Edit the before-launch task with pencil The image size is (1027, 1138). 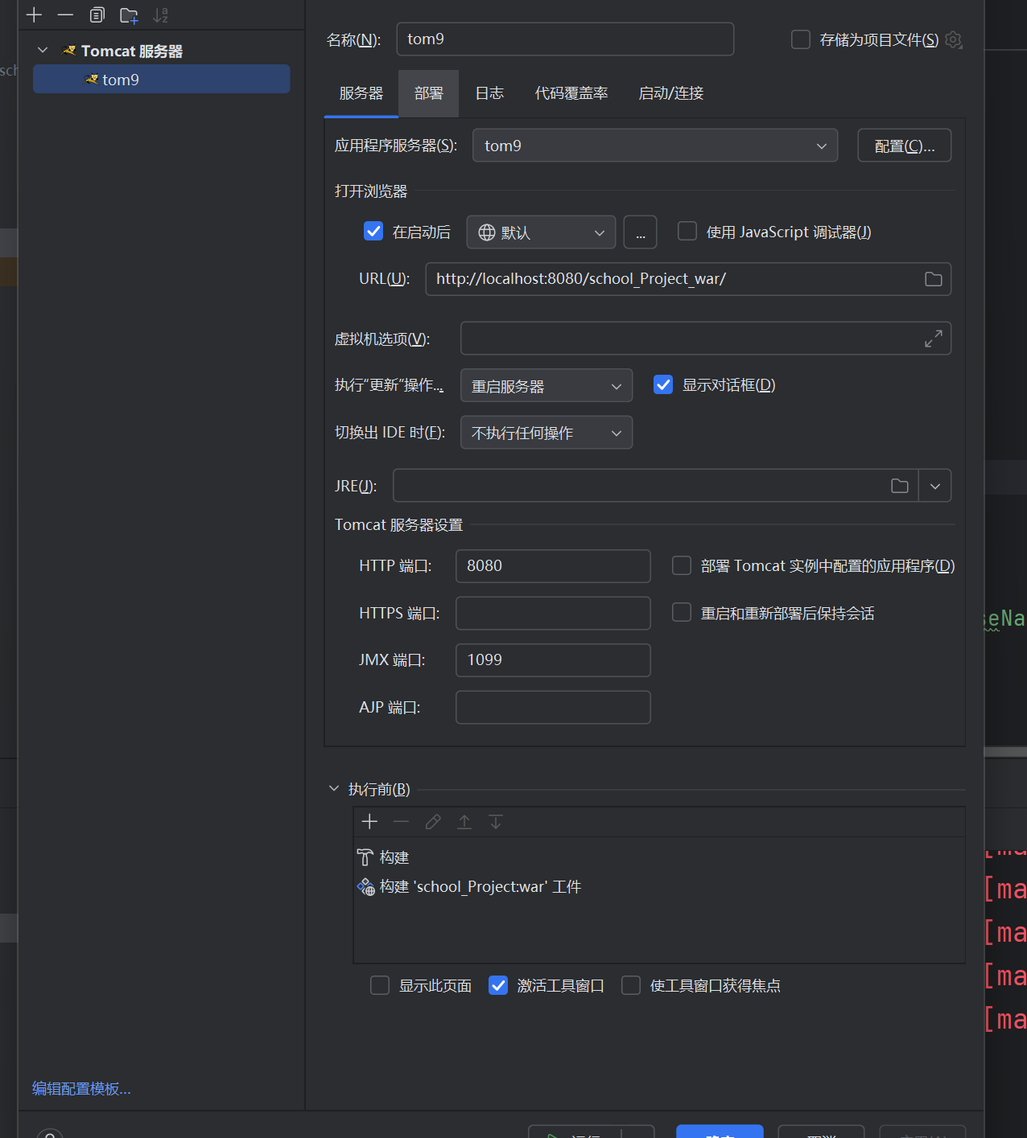[x=433, y=821]
